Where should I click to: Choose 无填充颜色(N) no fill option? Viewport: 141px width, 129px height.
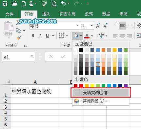(x=101, y=93)
